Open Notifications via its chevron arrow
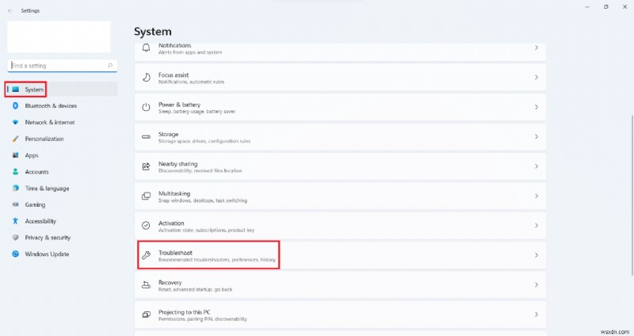The height and width of the screenshot is (336, 634). (x=537, y=48)
